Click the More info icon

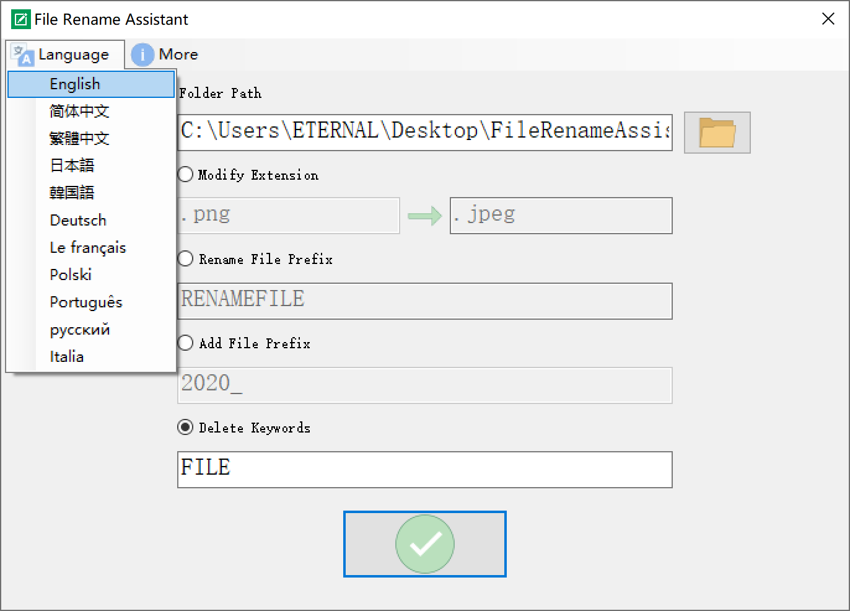(142, 55)
